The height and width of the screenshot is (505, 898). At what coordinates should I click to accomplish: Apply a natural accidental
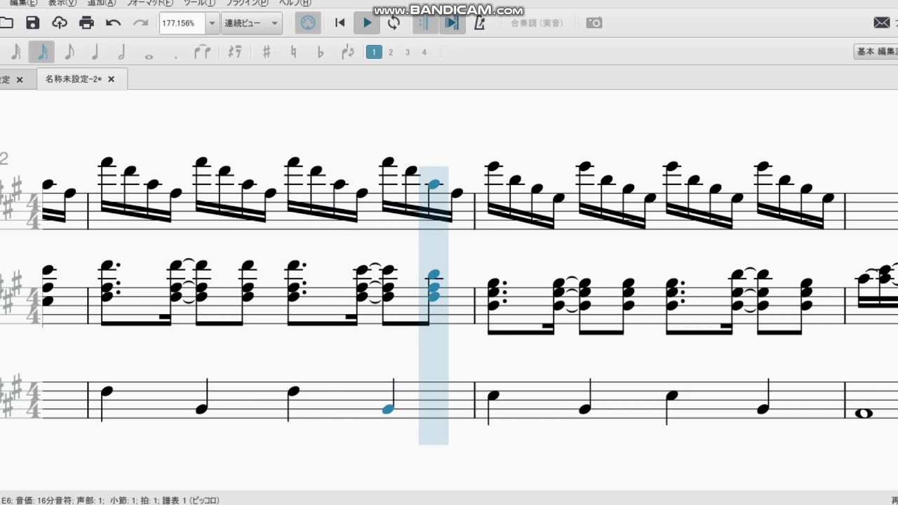pos(293,52)
